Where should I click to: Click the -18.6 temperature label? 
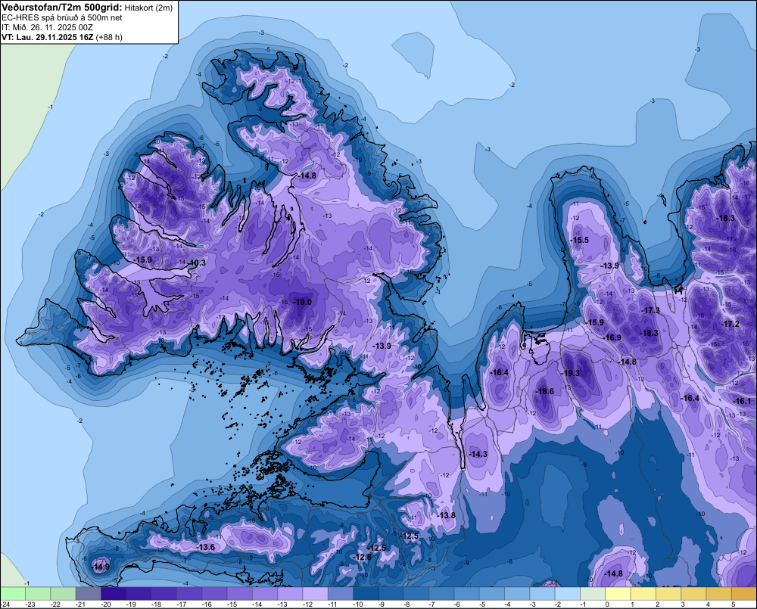[x=545, y=391]
